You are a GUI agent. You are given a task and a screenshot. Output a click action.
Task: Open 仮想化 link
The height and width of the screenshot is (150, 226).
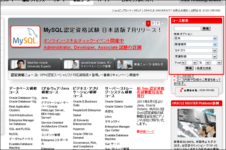(109, 111)
